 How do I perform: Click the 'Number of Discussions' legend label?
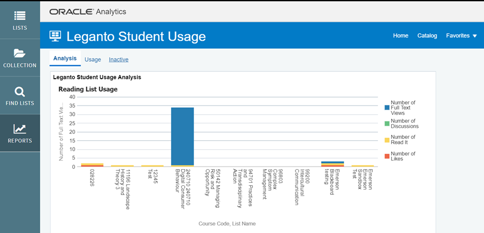(x=404, y=123)
